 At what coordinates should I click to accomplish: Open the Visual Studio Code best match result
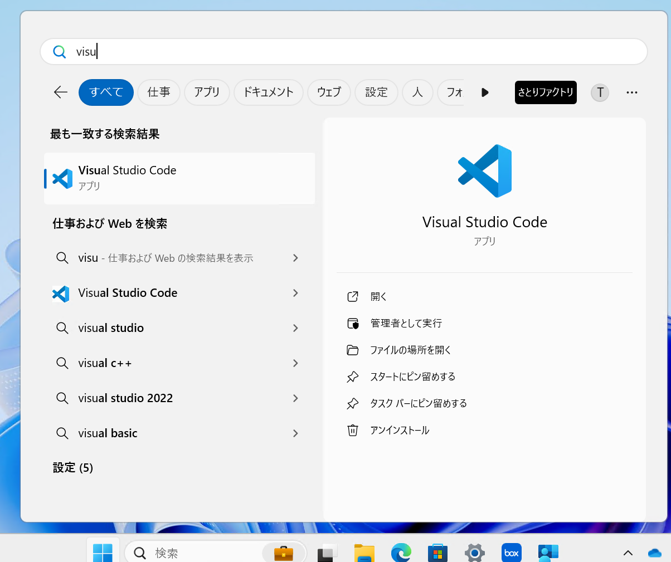click(179, 178)
